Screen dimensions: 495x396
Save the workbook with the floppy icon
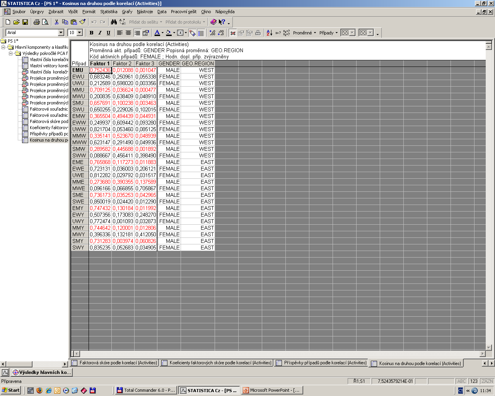[25, 22]
